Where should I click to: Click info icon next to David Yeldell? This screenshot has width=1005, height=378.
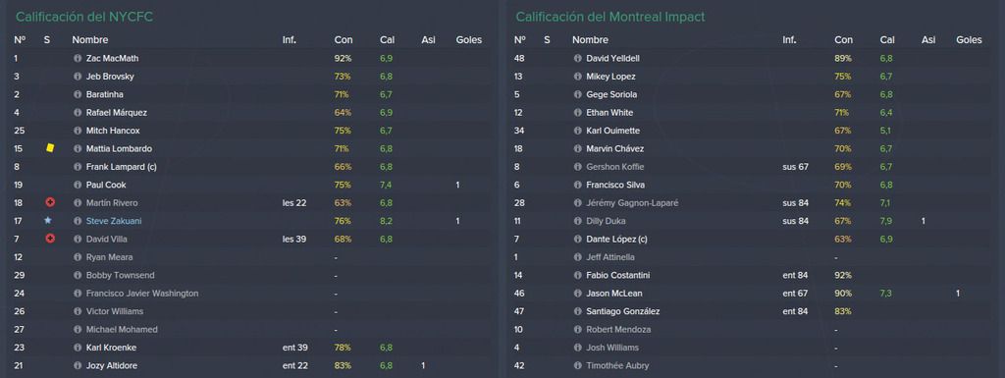pyautogui.click(x=578, y=58)
